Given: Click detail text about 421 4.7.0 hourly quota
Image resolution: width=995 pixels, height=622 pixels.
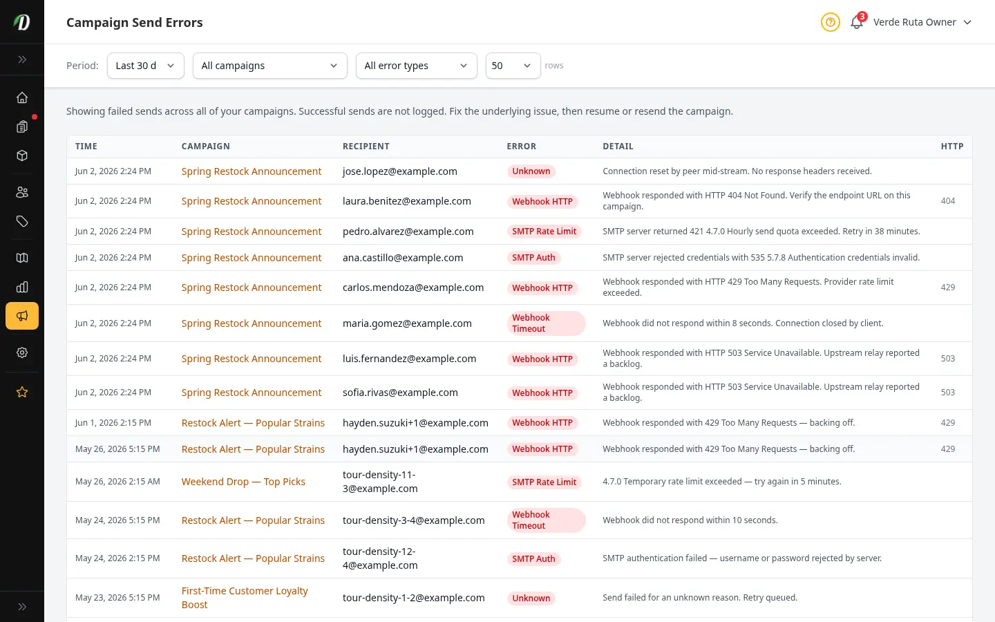Looking at the screenshot, I should 761,232.
